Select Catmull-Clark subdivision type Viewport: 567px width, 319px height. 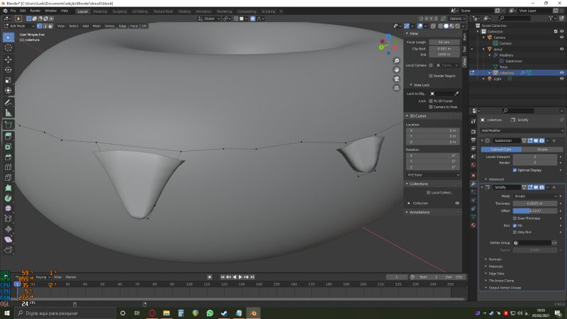(501, 150)
